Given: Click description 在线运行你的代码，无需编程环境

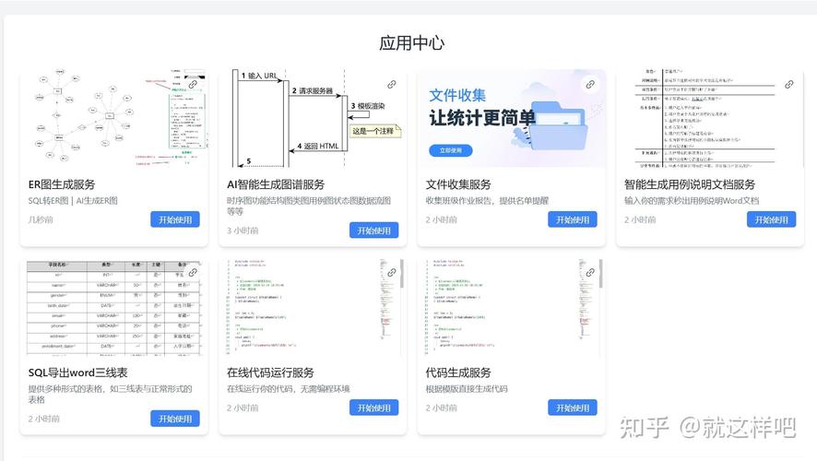Looking at the screenshot, I should (288, 388).
